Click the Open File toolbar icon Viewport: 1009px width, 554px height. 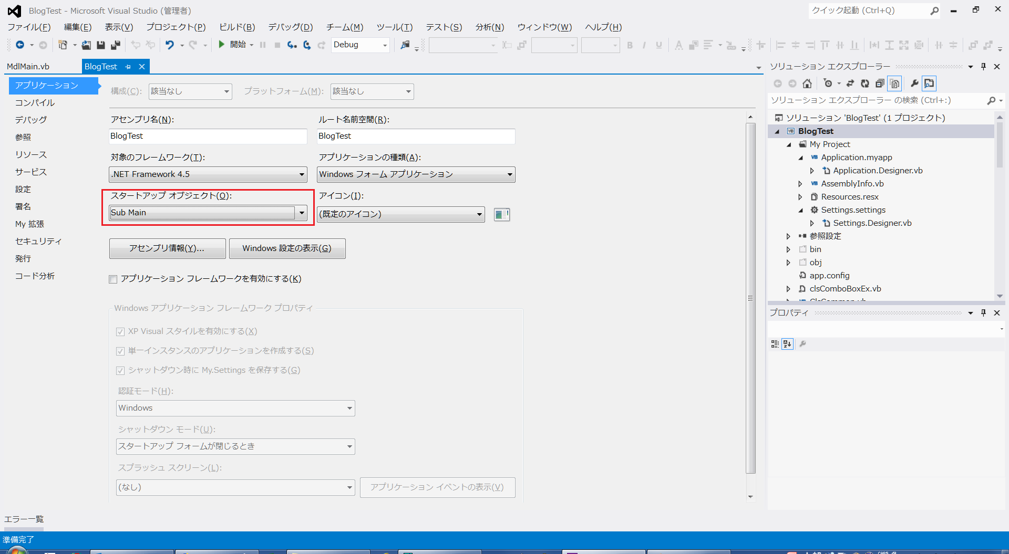click(86, 45)
